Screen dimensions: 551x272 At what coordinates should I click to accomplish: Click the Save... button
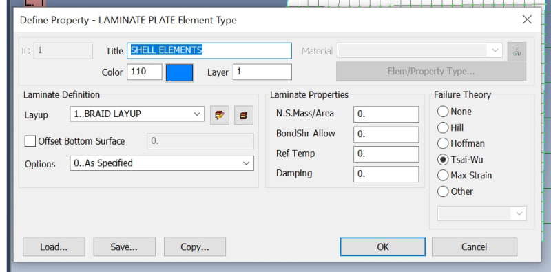pos(124,247)
